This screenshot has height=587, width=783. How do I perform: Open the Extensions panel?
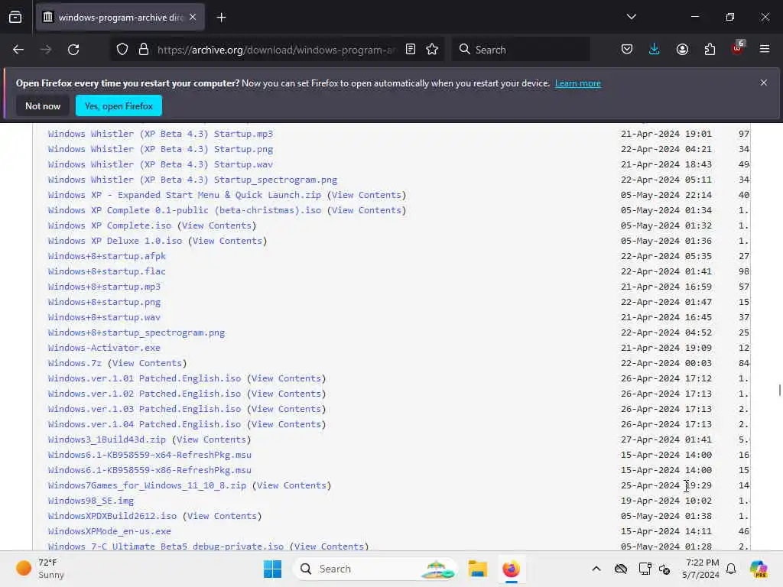click(x=710, y=50)
